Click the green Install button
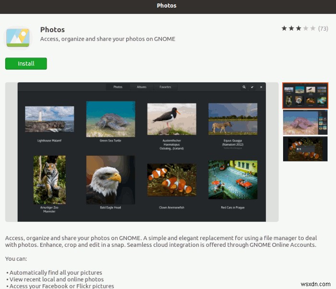The image size is (336, 289). pyautogui.click(x=26, y=64)
